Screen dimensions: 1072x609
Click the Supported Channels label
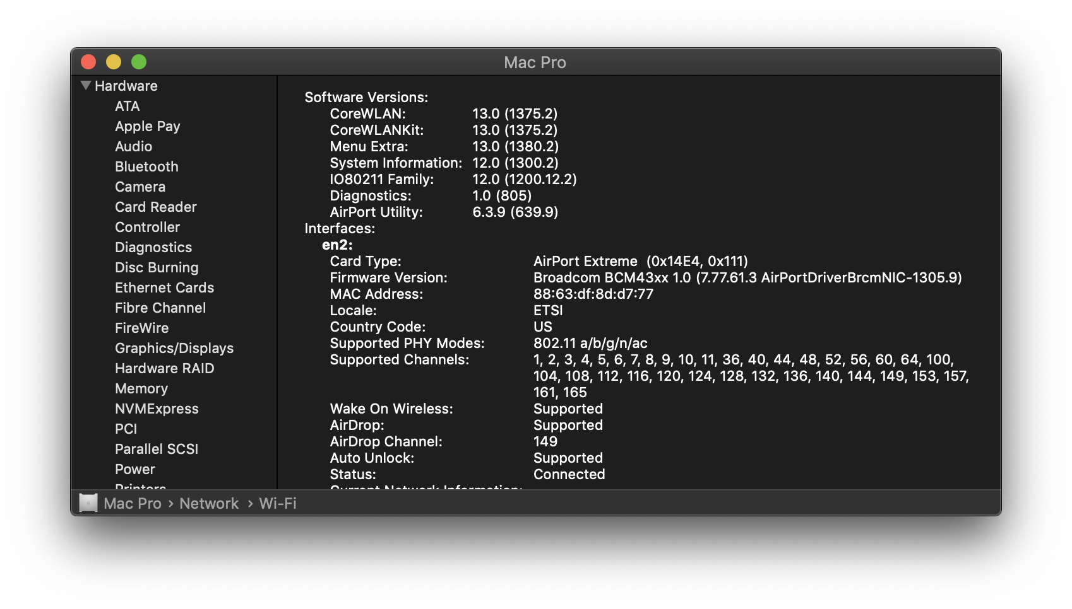click(400, 359)
